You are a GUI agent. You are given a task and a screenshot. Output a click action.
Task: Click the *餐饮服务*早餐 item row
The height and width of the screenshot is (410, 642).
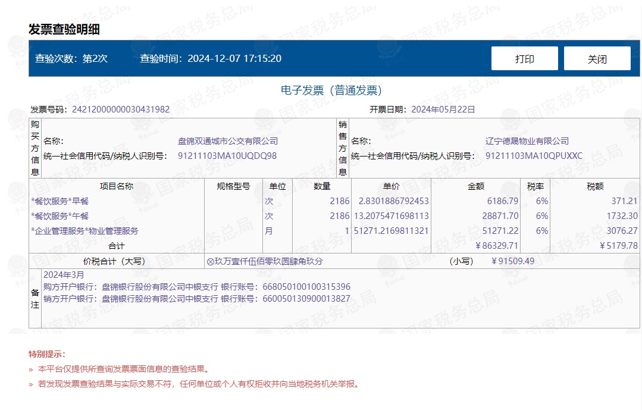334,201
